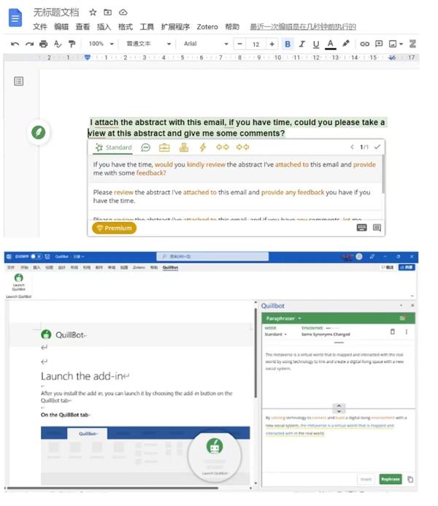This screenshot has height=506, width=438.
Task: Open the 扩展程序 menu
Action: coord(175,27)
